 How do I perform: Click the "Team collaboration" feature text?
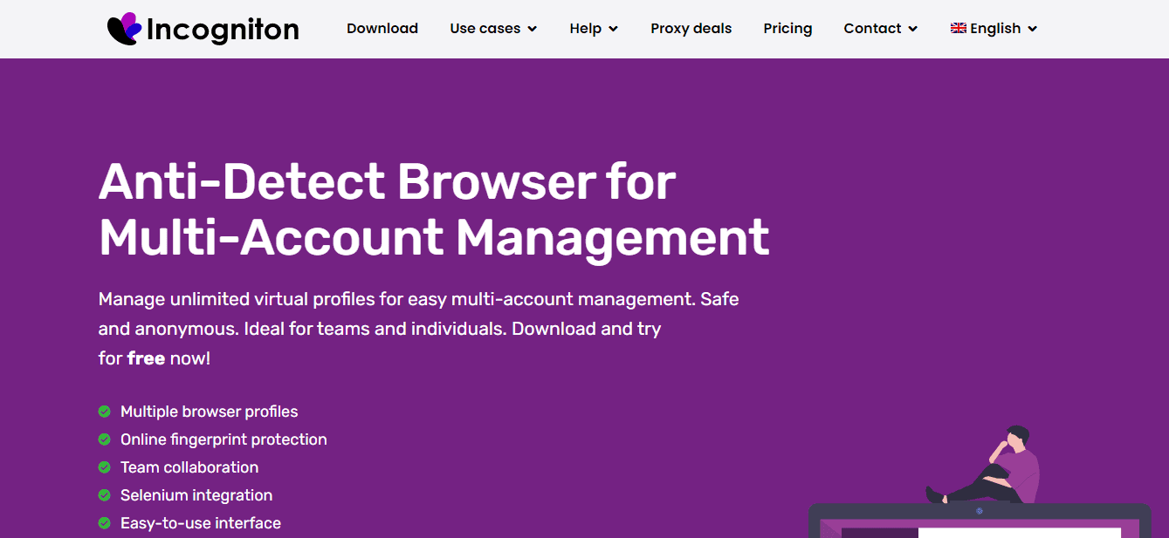(x=189, y=467)
